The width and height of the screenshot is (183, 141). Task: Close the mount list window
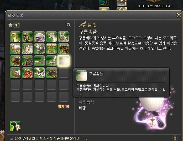pos(179,15)
